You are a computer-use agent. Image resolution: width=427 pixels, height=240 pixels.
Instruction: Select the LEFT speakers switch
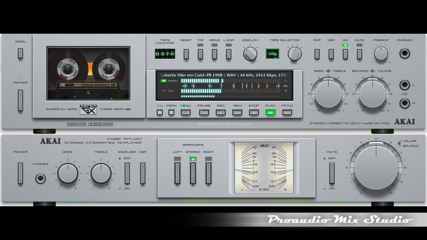[x=177, y=173]
